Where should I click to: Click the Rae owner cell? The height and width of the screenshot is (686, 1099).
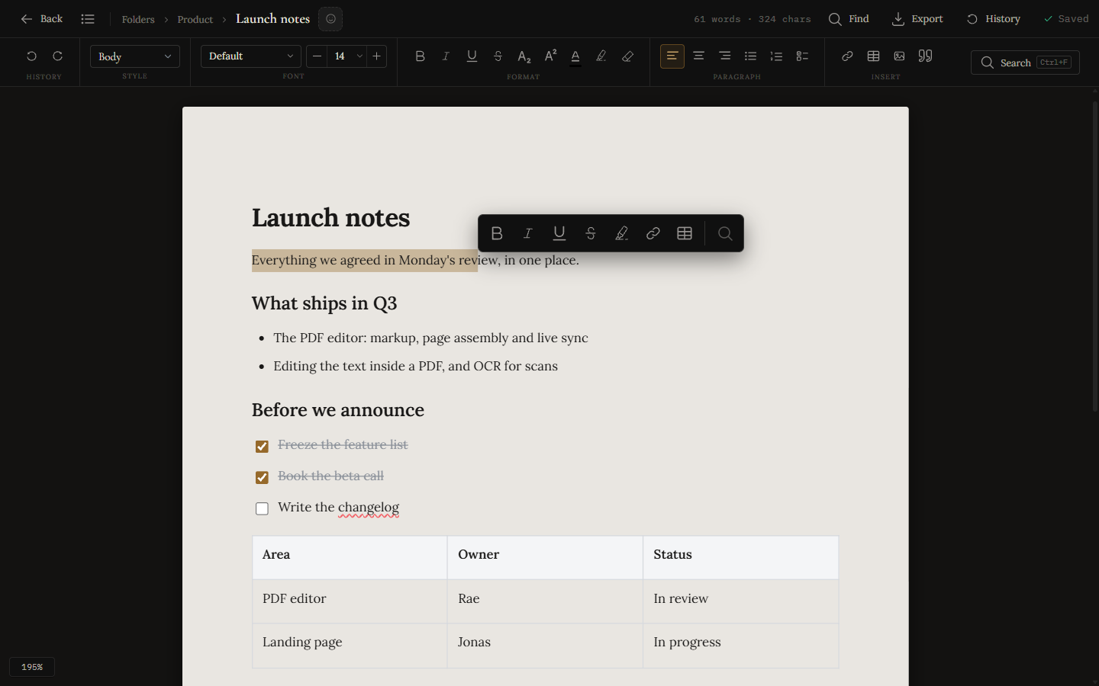[545, 601]
